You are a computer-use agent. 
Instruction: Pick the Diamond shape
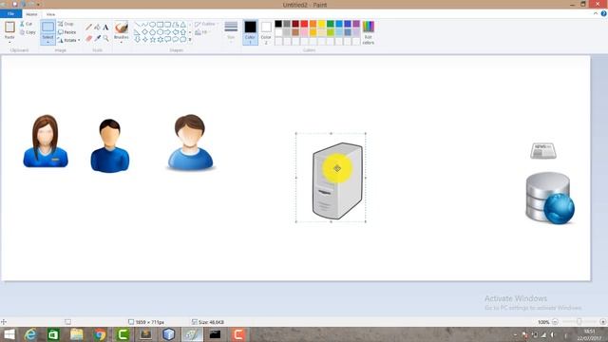tap(144, 31)
